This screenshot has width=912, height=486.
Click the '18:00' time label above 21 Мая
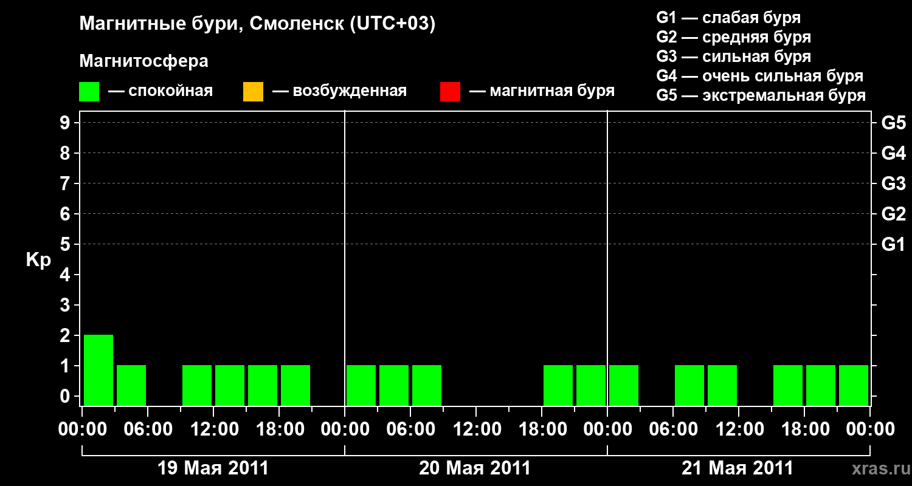(804, 430)
